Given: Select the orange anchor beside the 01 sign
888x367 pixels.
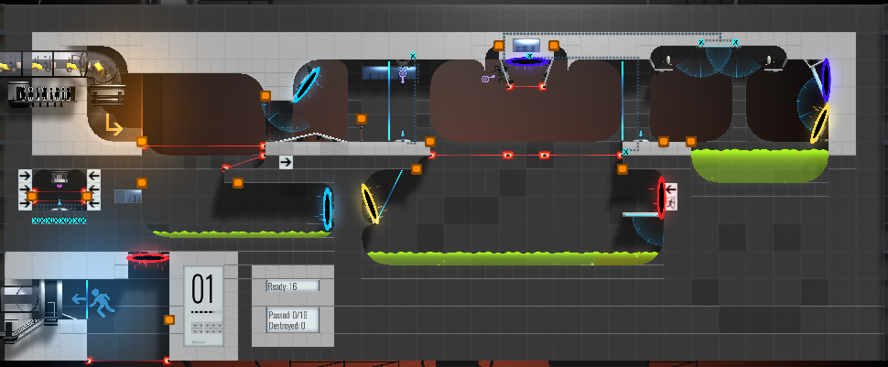Looking at the screenshot, I should pyautogui.click(x=168, y=320).
